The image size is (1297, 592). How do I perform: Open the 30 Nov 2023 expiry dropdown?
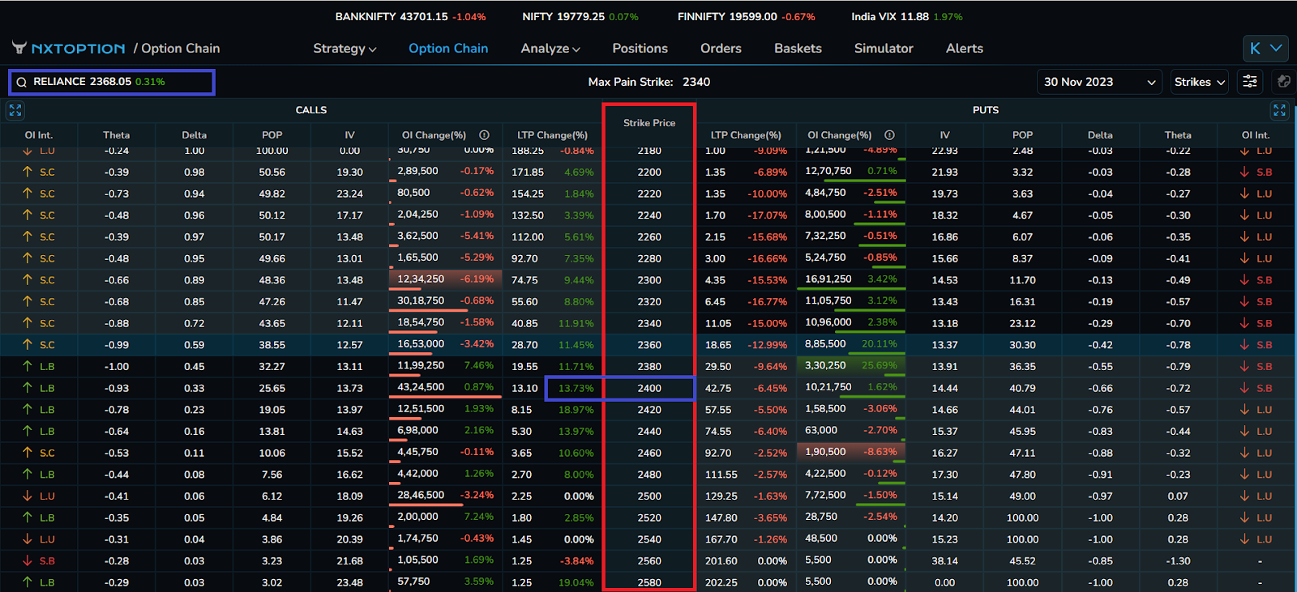1099,82
